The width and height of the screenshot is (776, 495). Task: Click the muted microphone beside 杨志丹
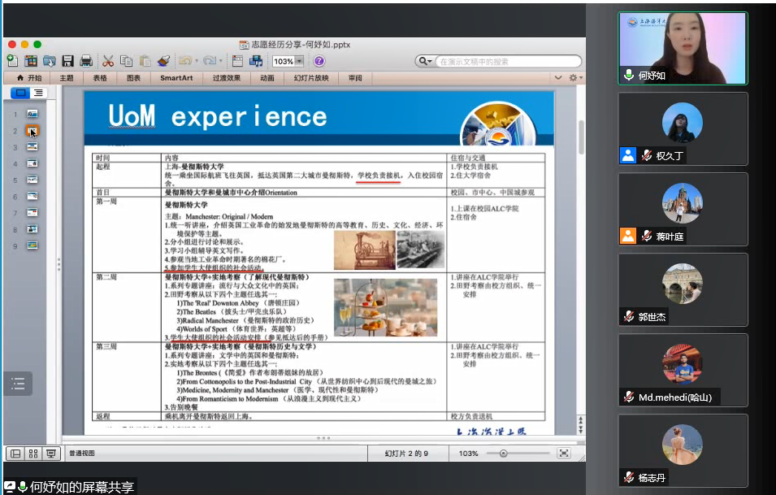tap(629, 478)
